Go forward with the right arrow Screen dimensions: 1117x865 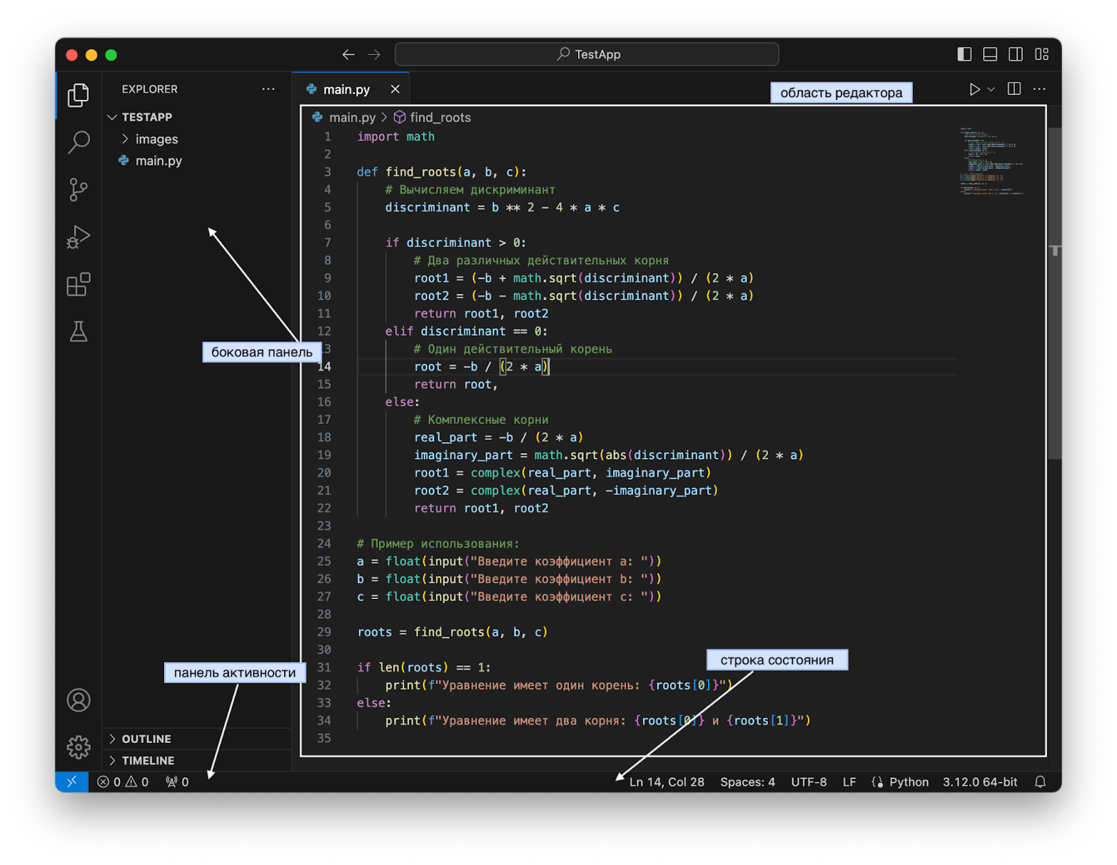coord(374,54)
